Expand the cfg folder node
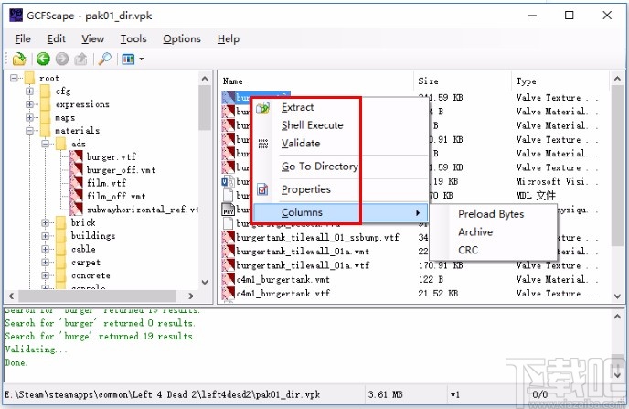The height and width of the screenshot is (409, 629). coord(29,91)
